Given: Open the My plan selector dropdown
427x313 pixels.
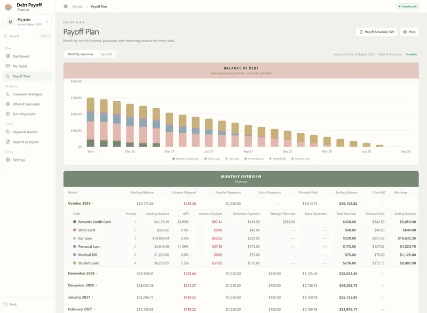Looking at the screenshot, I should [x=28, y=22].
